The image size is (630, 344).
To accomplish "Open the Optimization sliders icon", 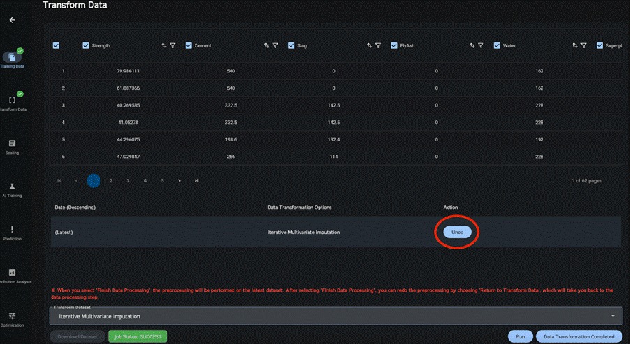I will point(12,316).
